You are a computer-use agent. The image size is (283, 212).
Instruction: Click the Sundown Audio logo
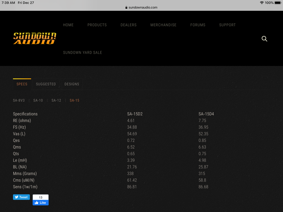tap(35, 38)
